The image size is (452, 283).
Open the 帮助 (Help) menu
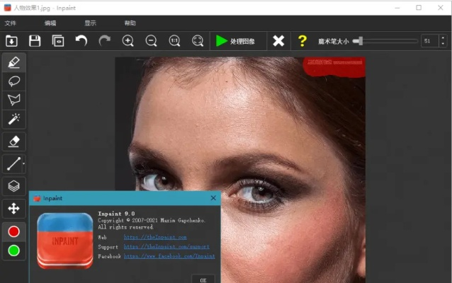point(130,23)
